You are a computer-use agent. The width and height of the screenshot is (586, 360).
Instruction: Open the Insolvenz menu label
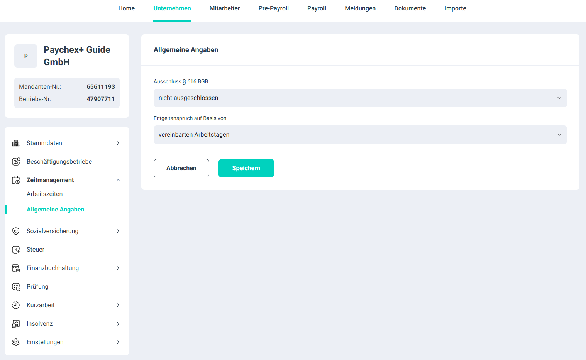pyautogui.click(x=40, y=324)
